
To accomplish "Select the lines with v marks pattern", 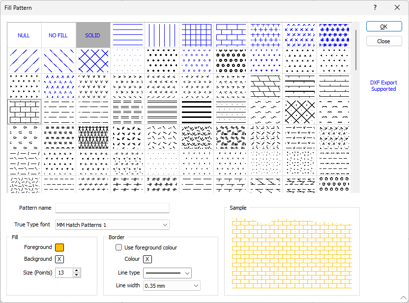I will pos(300,138).
